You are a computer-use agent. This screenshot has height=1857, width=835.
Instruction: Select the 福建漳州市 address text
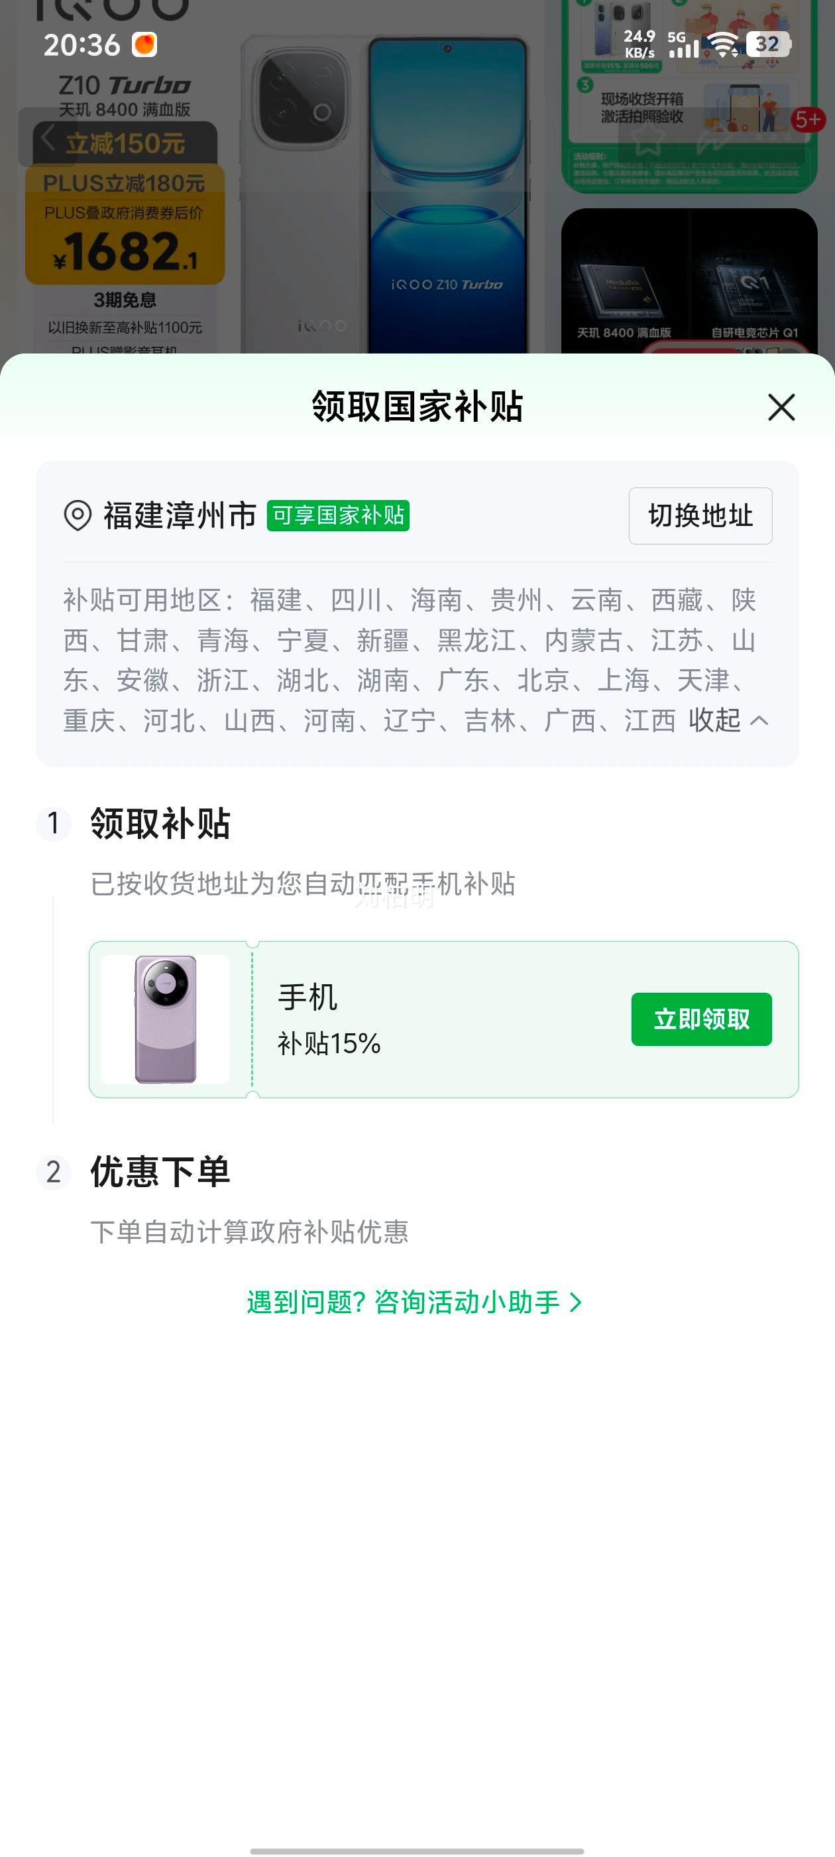tap(180, 515)
